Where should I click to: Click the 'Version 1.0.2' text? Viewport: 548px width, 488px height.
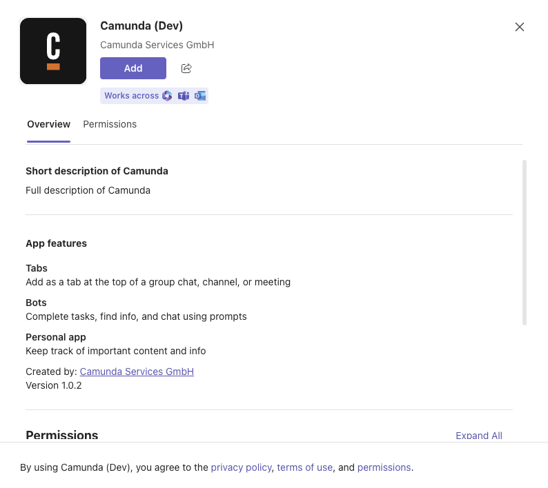tap(53, 385)
